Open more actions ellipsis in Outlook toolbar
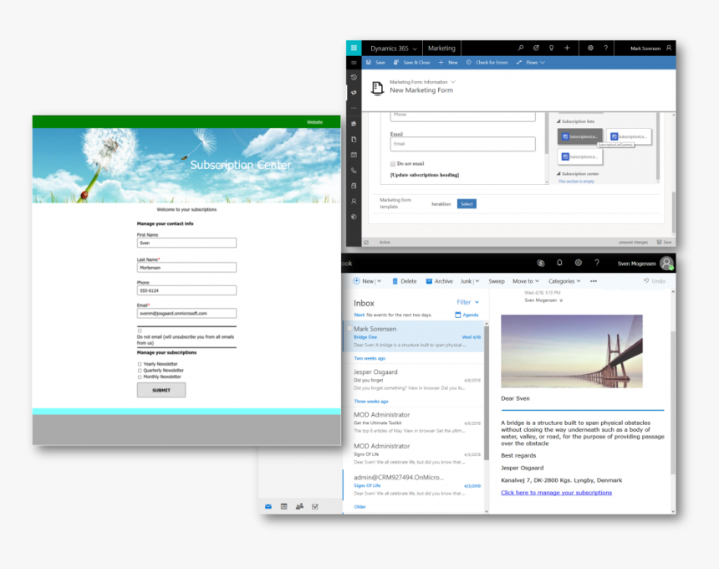This screenshot has height=569, width=719. coord(594,281)
